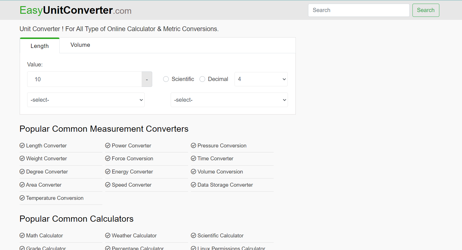Viewport: 462px width, 250px height.
Task: Click the check icon beside Degree Converter
Action: [x=22, y=172]
